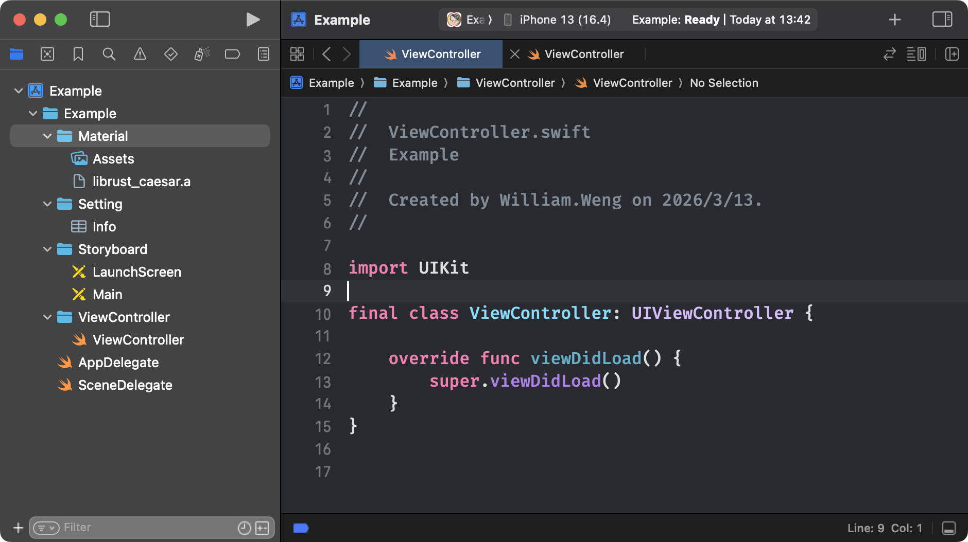Select the active ViewController tab
This screenshot has height=542, width=968.
click(x=440, y=54)
